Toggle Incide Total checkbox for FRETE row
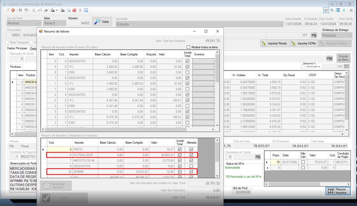This screenshot has width=357, height=206. 180,149
